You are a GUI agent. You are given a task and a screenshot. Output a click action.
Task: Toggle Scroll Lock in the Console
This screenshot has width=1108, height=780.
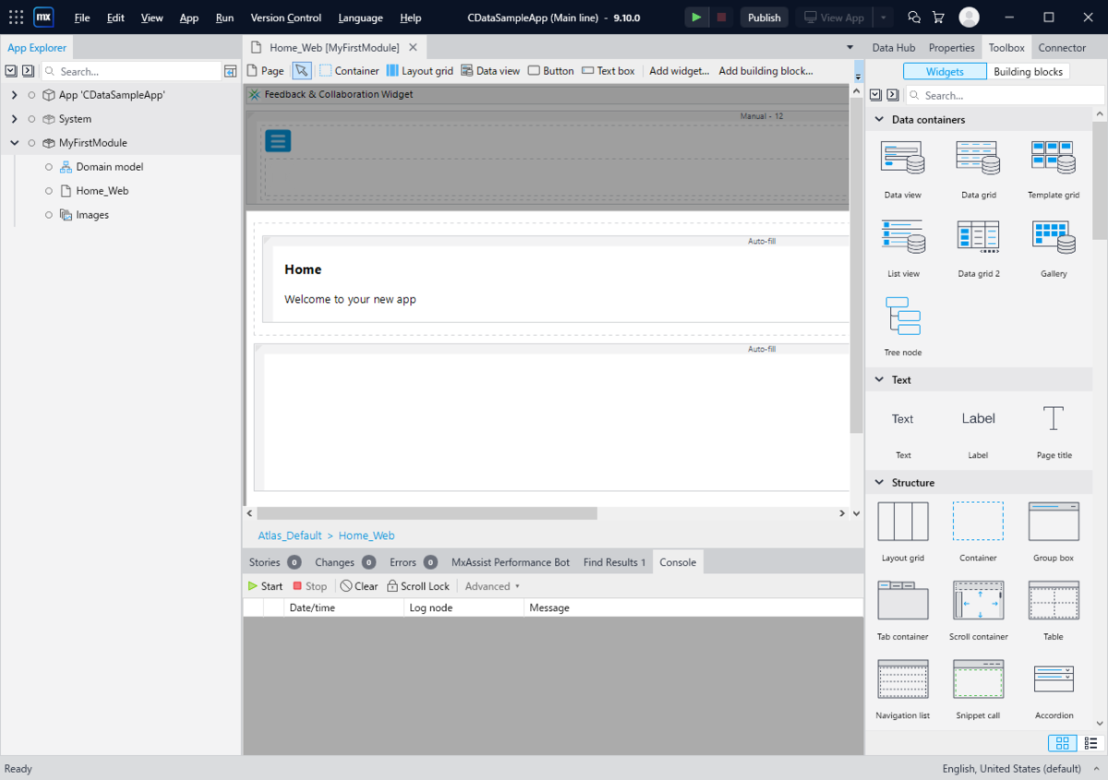(418, 586)
